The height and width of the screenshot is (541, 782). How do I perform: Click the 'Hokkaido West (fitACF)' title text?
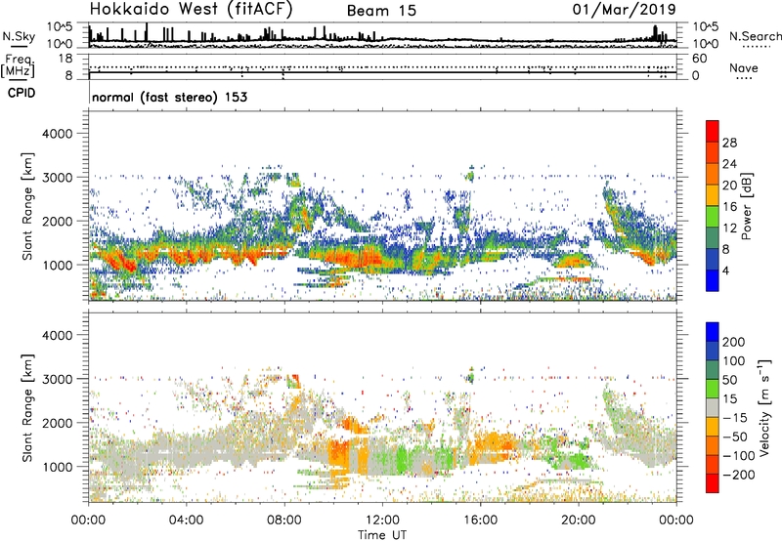(191, 10)
